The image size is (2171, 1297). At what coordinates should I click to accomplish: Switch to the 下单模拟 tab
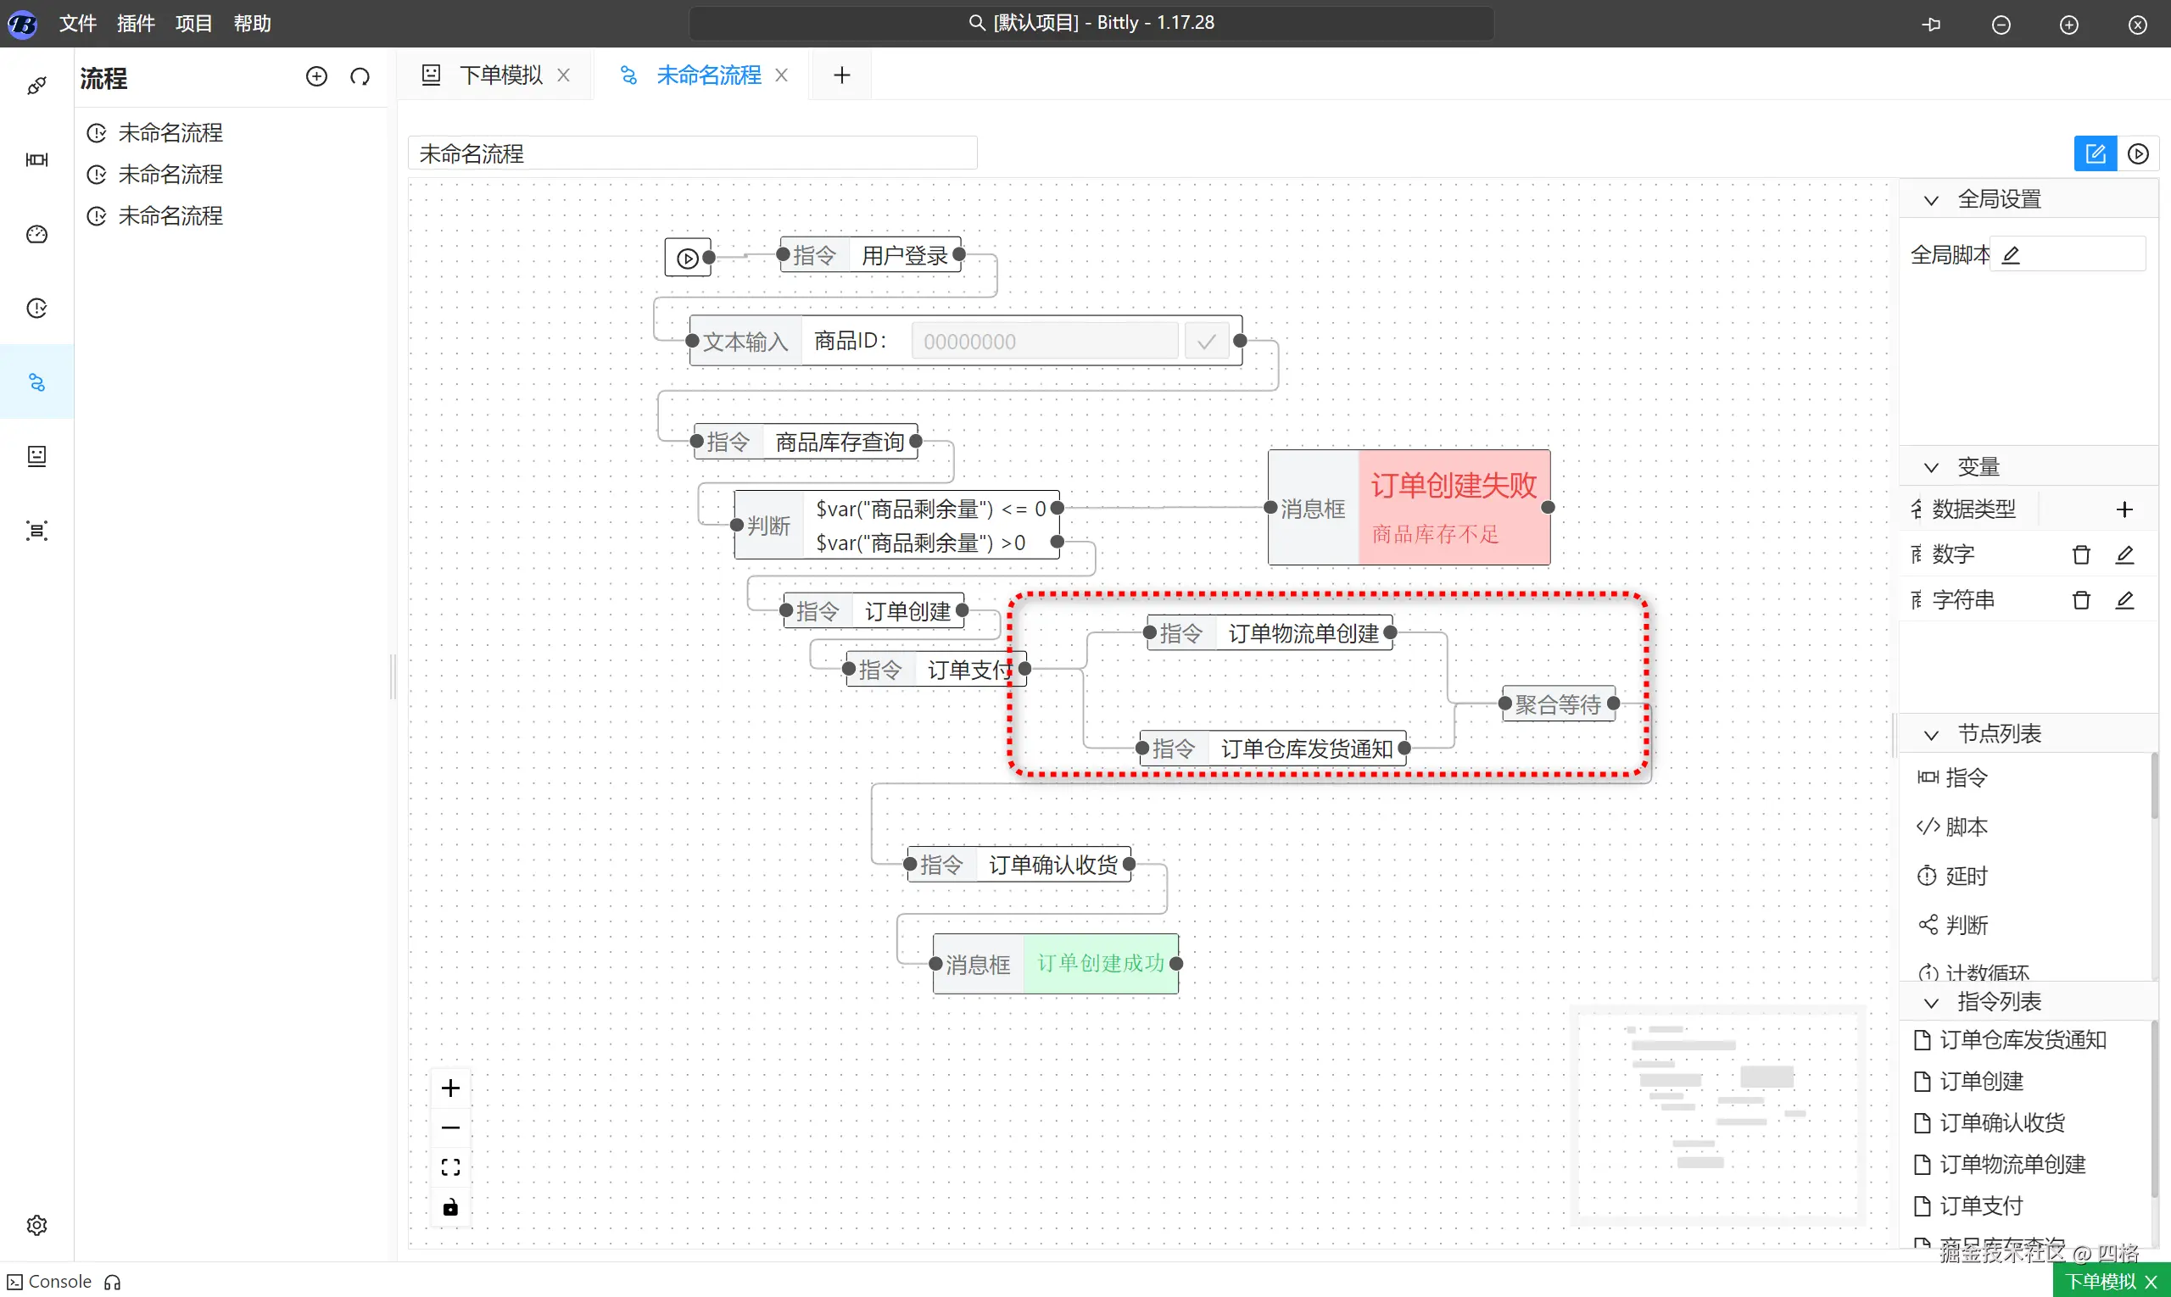(500, 75)
